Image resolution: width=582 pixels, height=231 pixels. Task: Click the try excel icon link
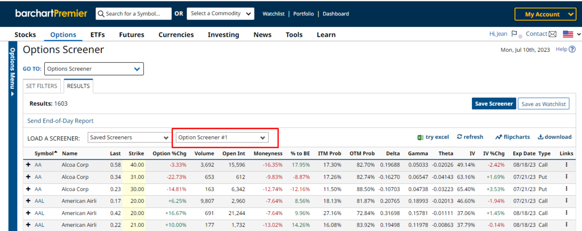pyautogui.click(x=433, y=137)
